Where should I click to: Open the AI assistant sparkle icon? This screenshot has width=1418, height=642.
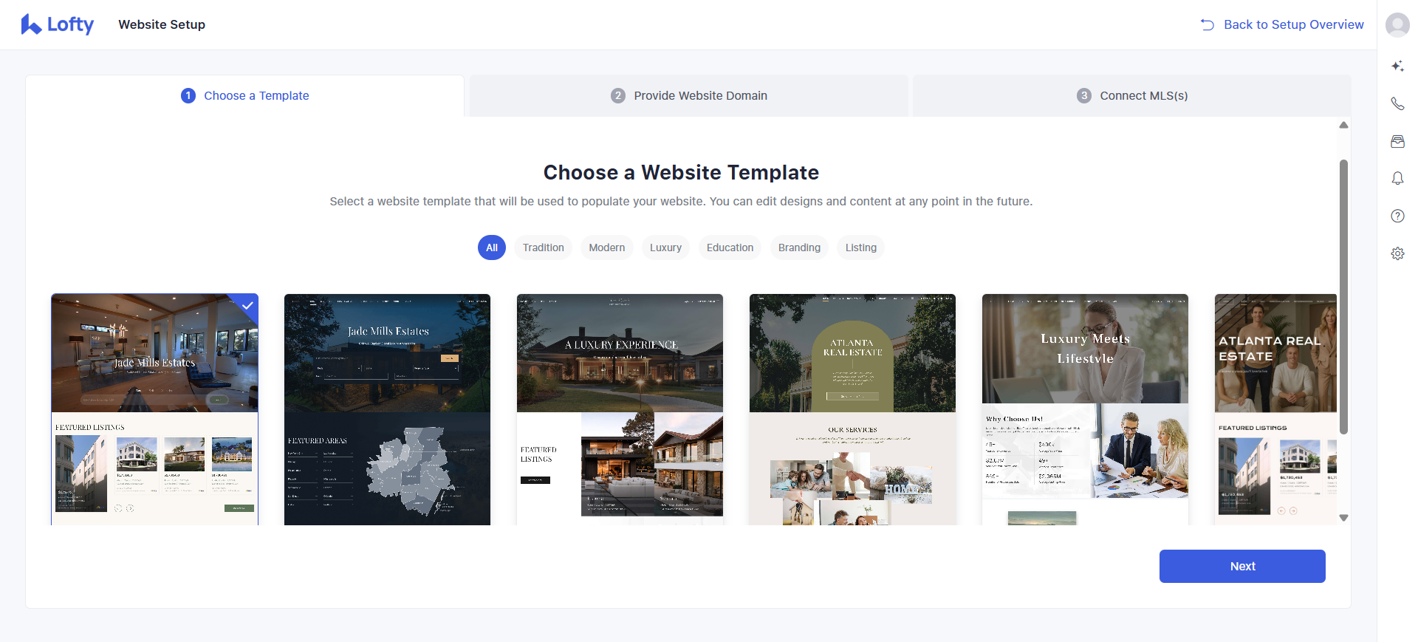(x=1397, y=66)
